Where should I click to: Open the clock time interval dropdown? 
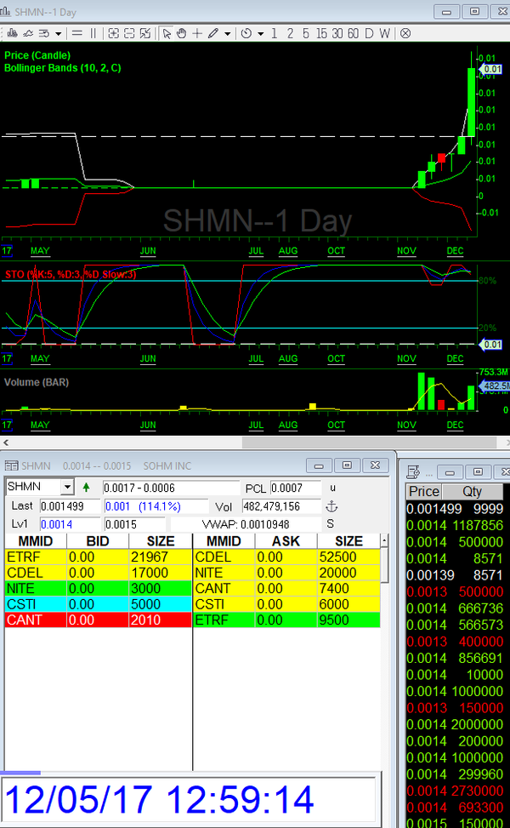(259, 33)
